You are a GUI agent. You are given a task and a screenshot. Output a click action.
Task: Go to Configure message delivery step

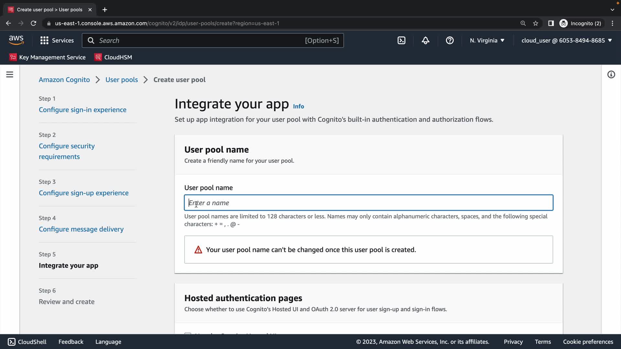[81, 229]
